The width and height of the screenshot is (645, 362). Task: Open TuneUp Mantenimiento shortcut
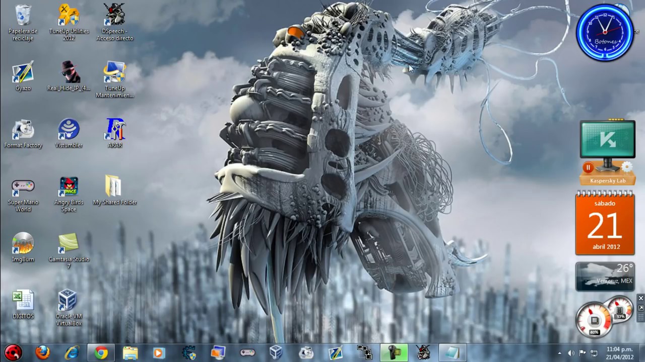(x=114, y=80)
